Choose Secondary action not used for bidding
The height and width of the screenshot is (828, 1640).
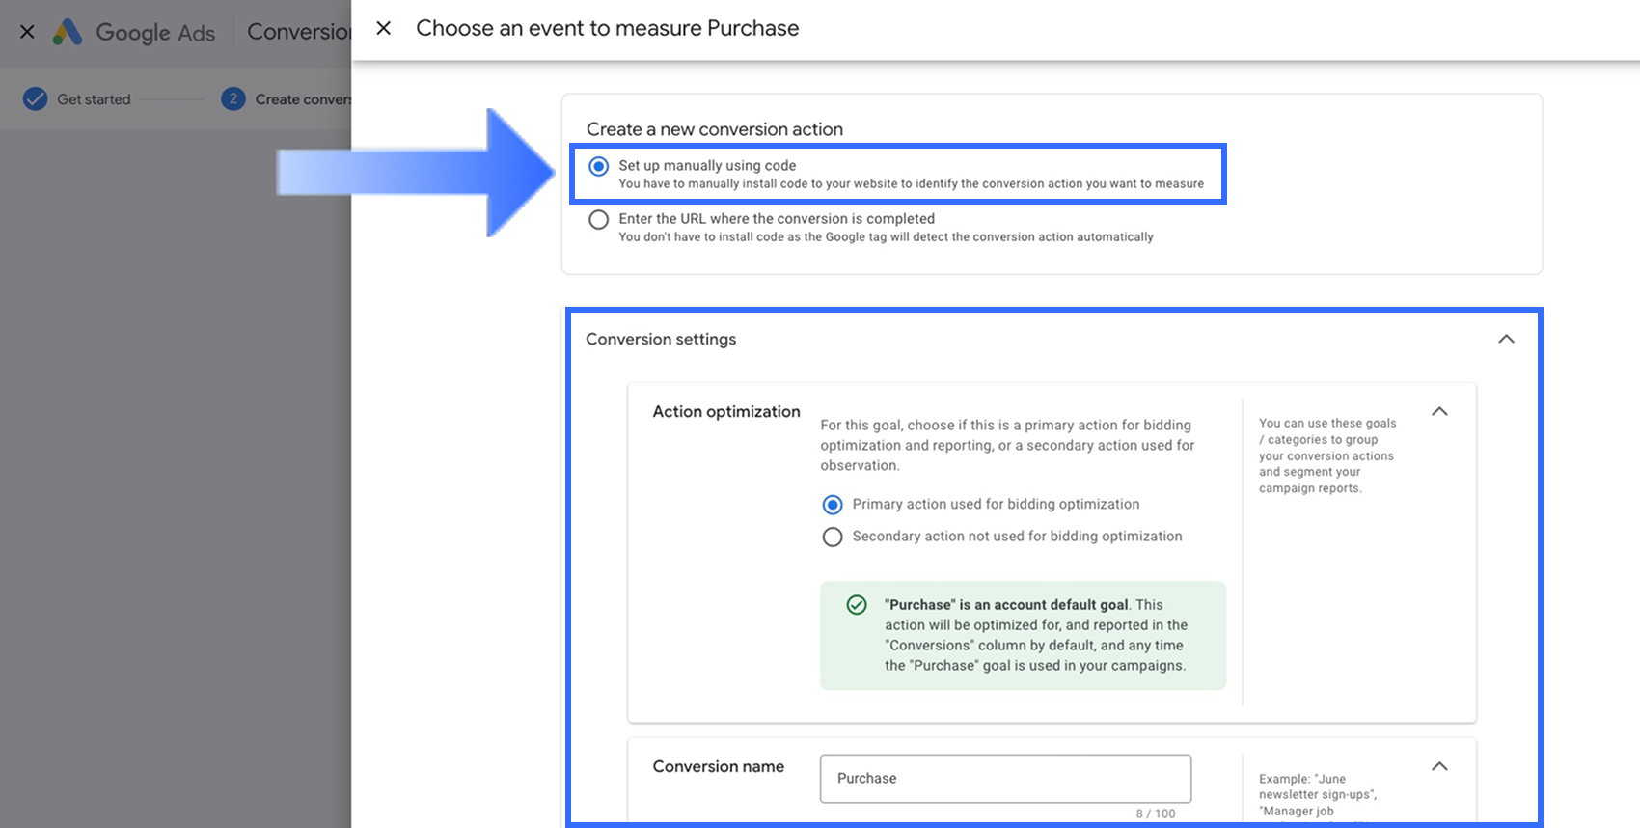(832, 537)
